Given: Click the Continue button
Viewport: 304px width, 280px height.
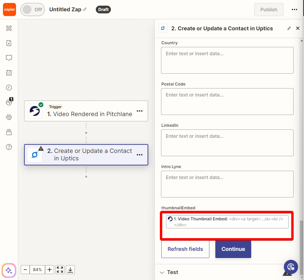Looking at the screenshot, I should [x=233, y=249].
